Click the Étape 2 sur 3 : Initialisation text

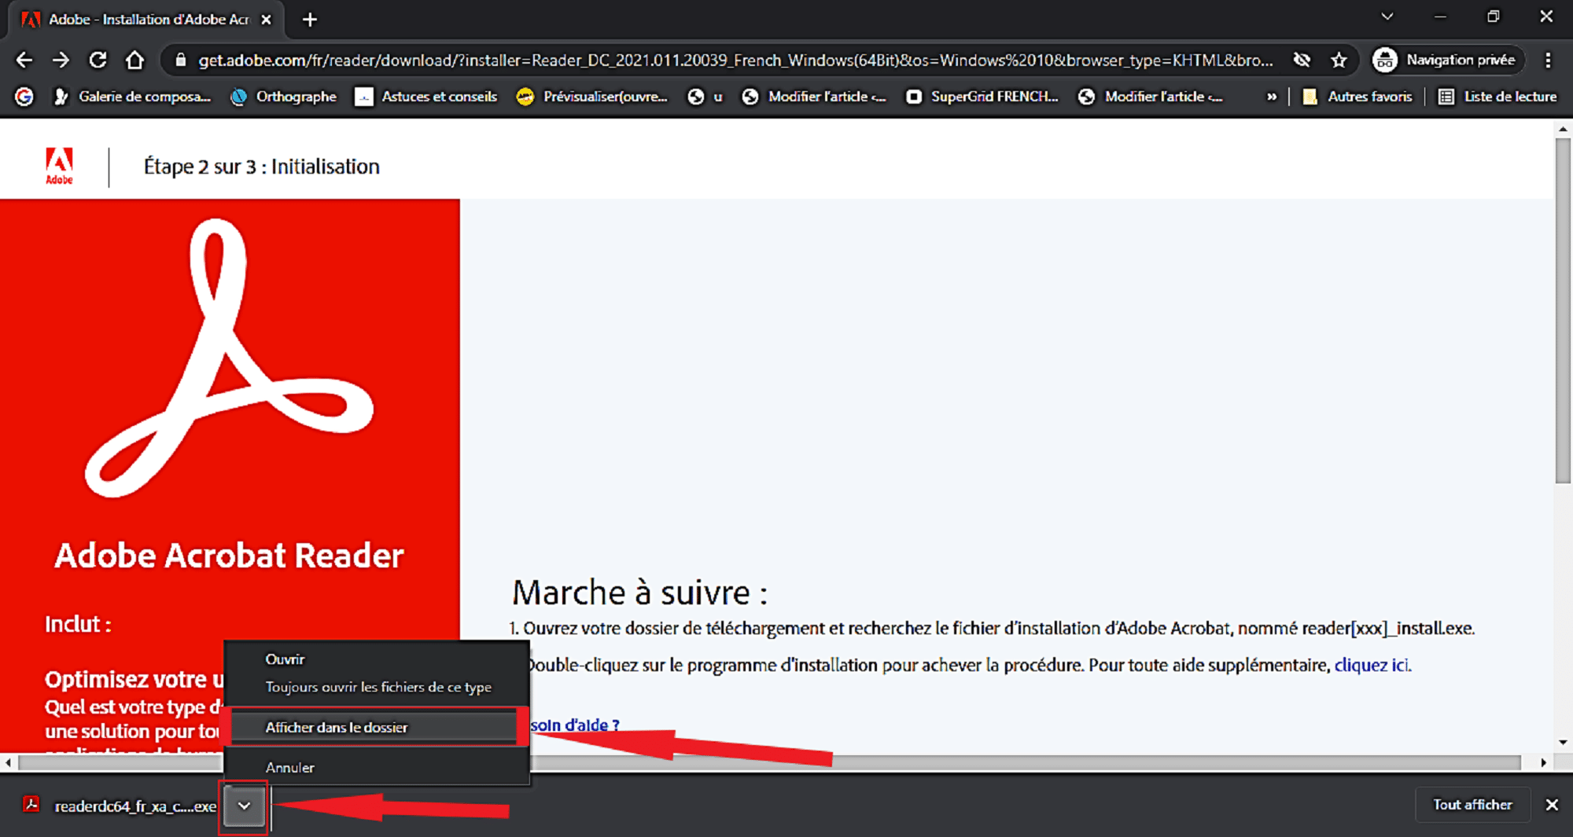tap(261, 167)
